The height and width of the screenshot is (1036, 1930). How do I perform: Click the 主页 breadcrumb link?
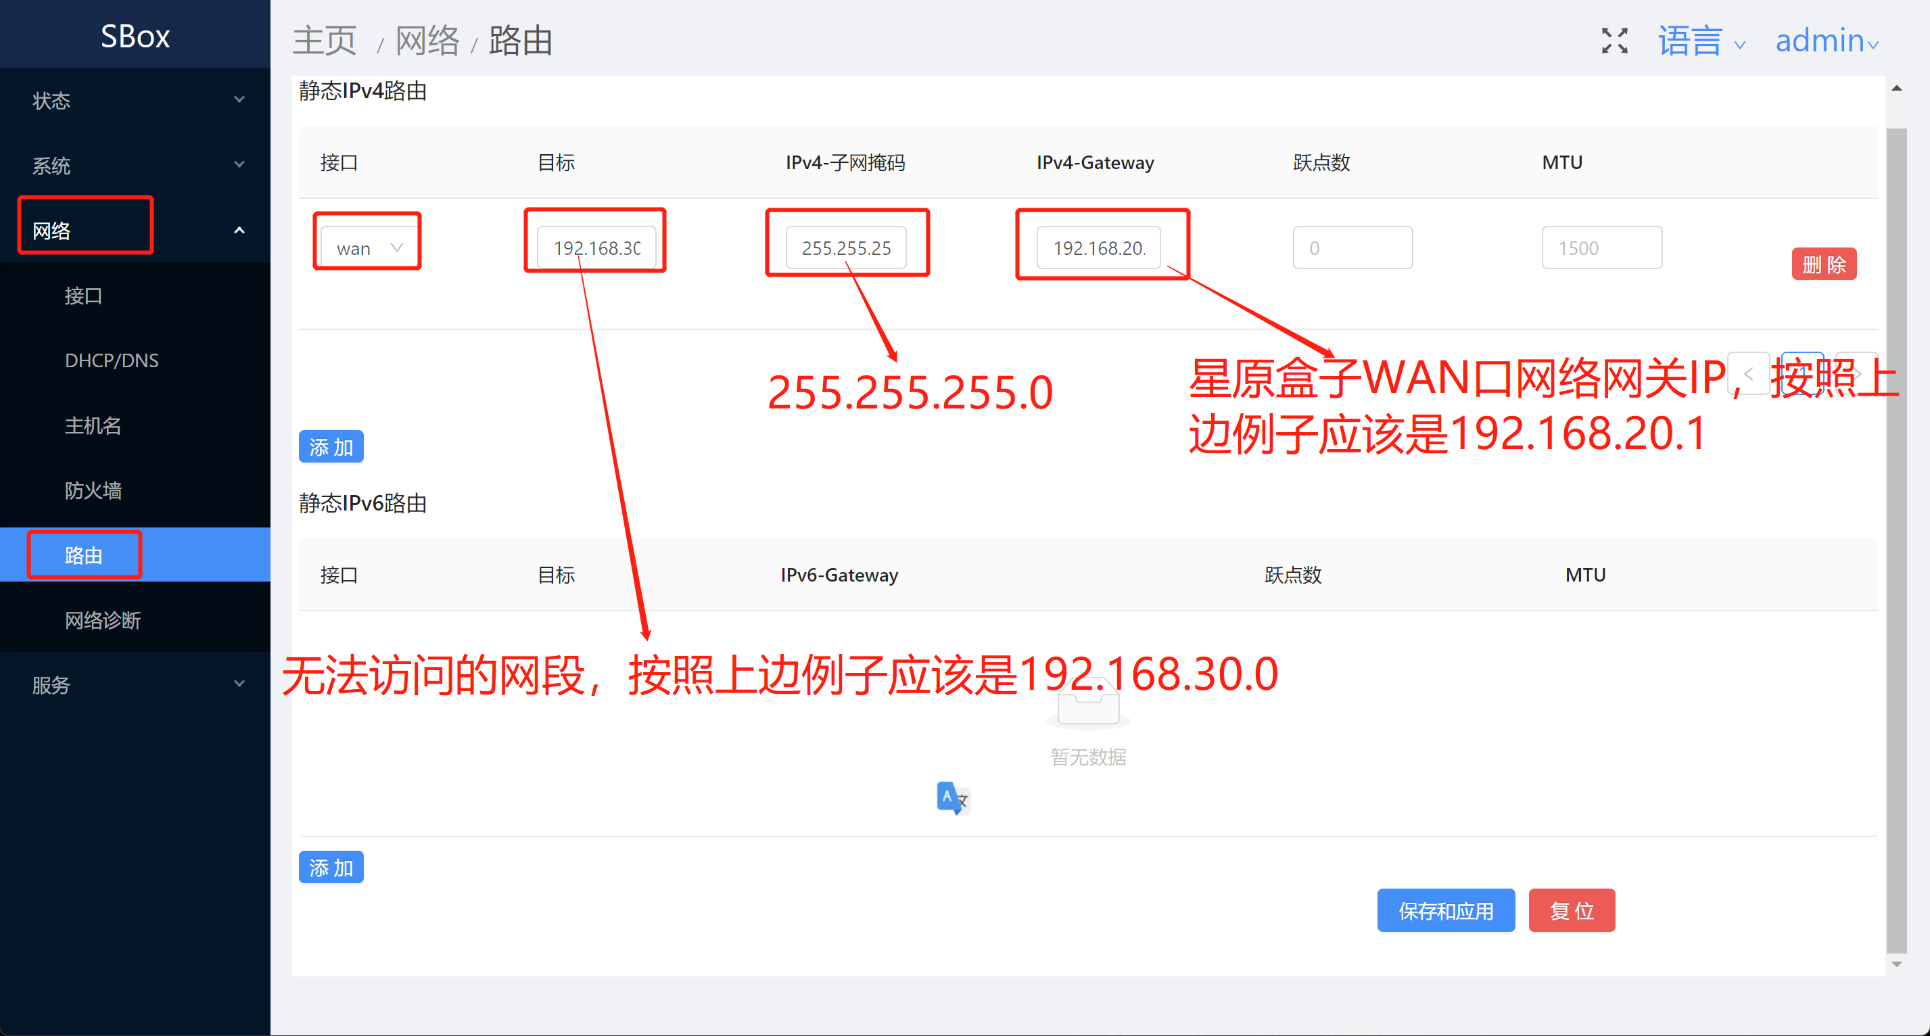(x=324, y=41)
